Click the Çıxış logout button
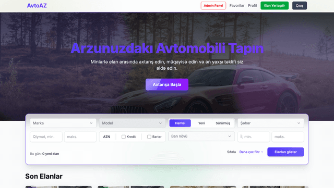This screenshot has height=188, width=334. [x=299, y=6]
